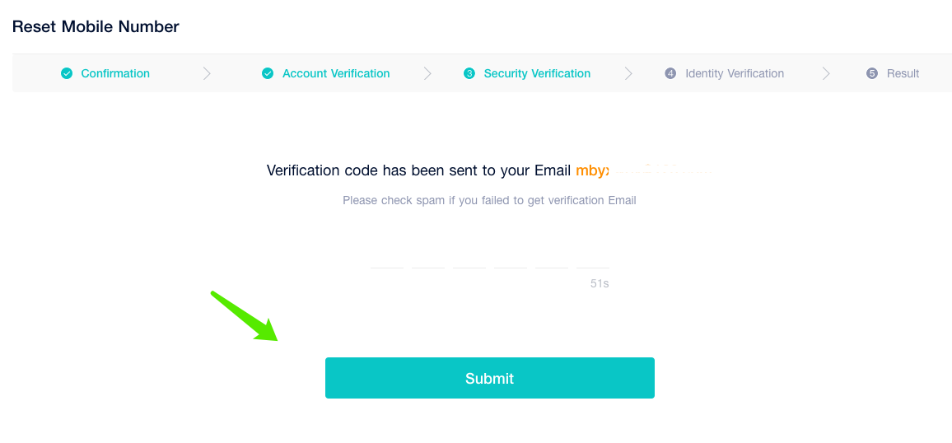
Task: Go to Account Verification step
Action: [x=336, y=73]
